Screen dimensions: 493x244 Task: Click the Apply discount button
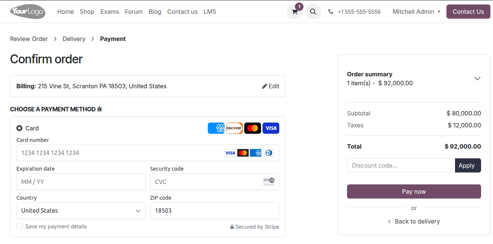468,165
